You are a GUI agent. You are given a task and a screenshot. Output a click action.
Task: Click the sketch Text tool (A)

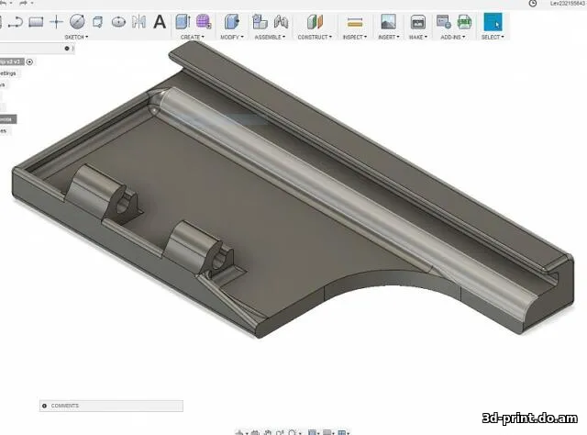coord(160,20)
